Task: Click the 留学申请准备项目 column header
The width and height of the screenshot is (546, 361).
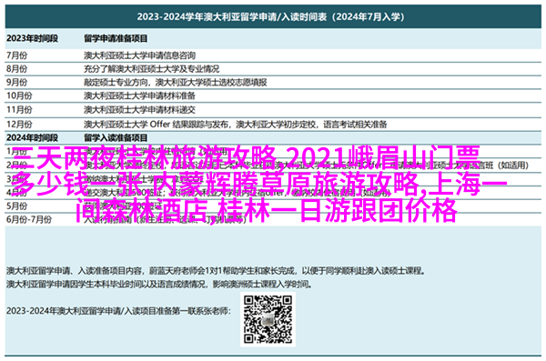Action: (x=116, y=38)
